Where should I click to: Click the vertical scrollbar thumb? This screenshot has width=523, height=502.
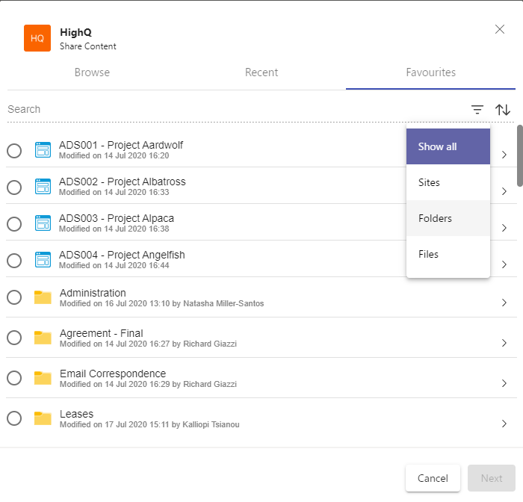point(519,155)
